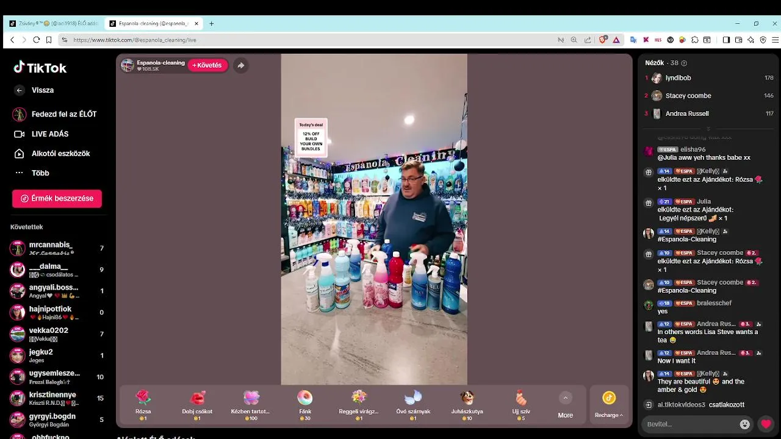Open a new browser tab
The height and width of the screenshot is (439, 781).
(x=212, y=24)
